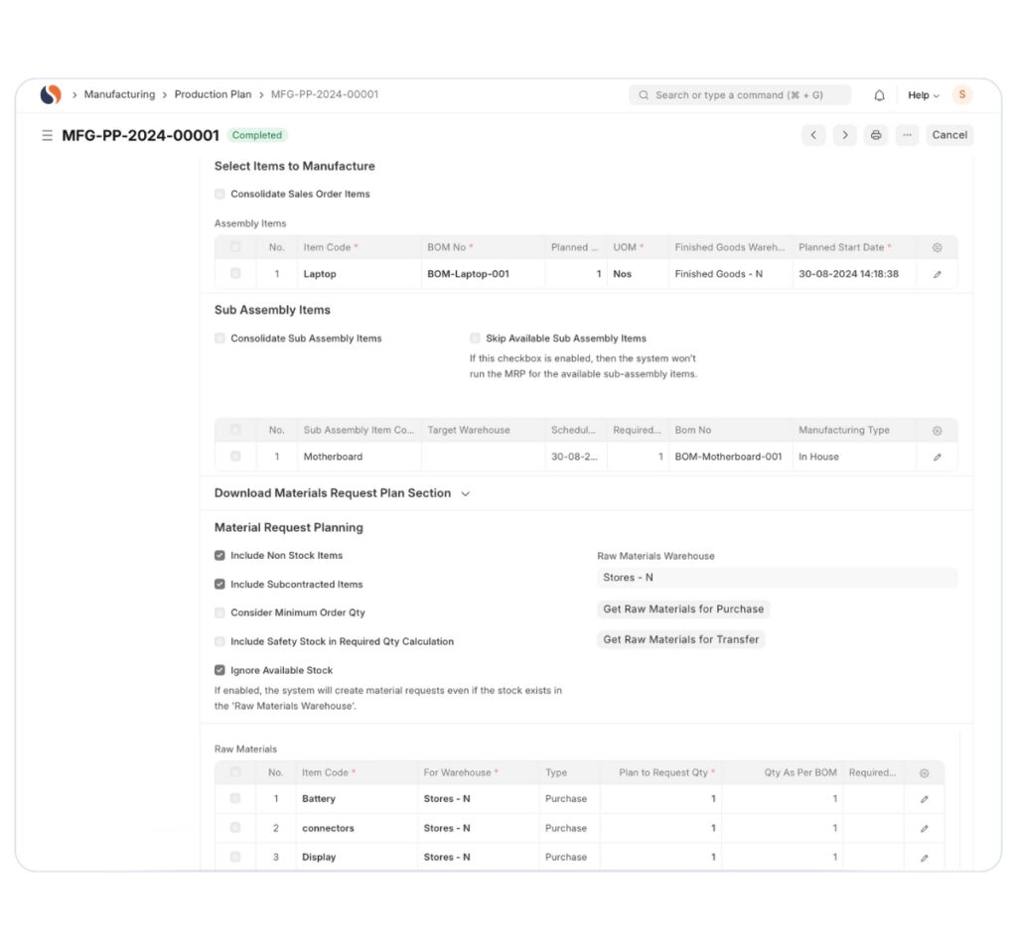Open the notifications bell
The height and width of the screenshot is (950, 1017).
(879, 94)
